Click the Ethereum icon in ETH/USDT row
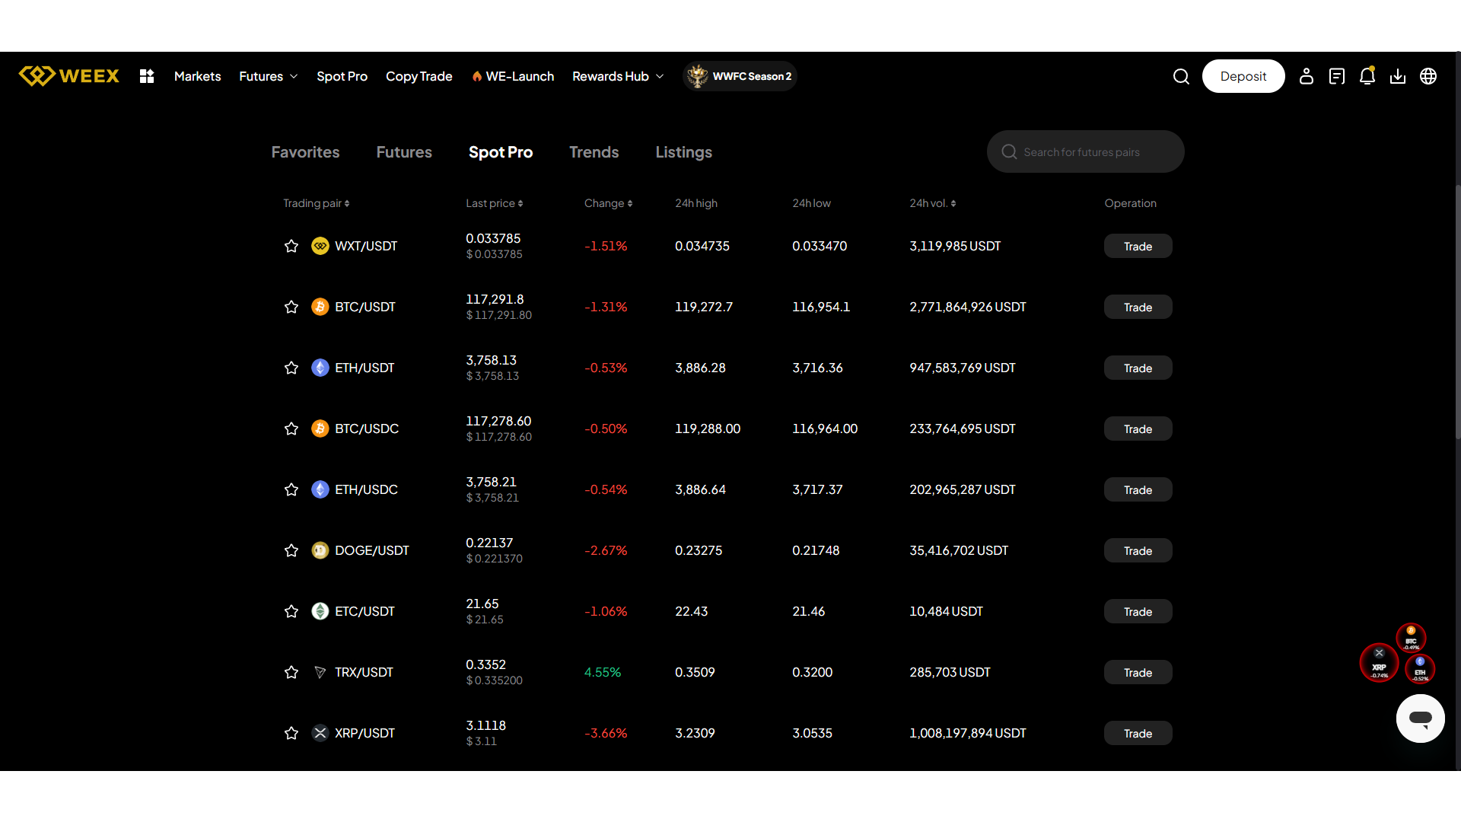 click(320, 368)
